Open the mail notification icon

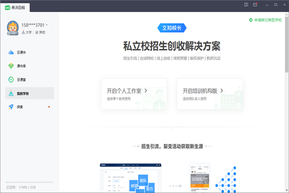(255, 5)
